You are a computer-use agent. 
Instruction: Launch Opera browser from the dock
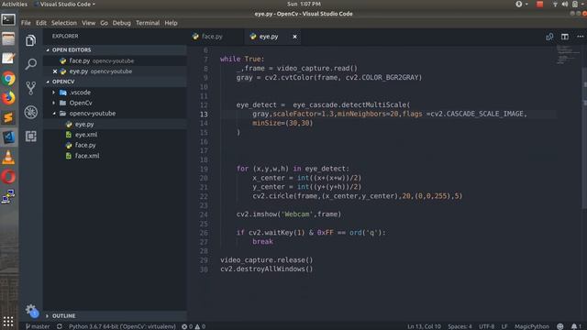tap(8, 177)
